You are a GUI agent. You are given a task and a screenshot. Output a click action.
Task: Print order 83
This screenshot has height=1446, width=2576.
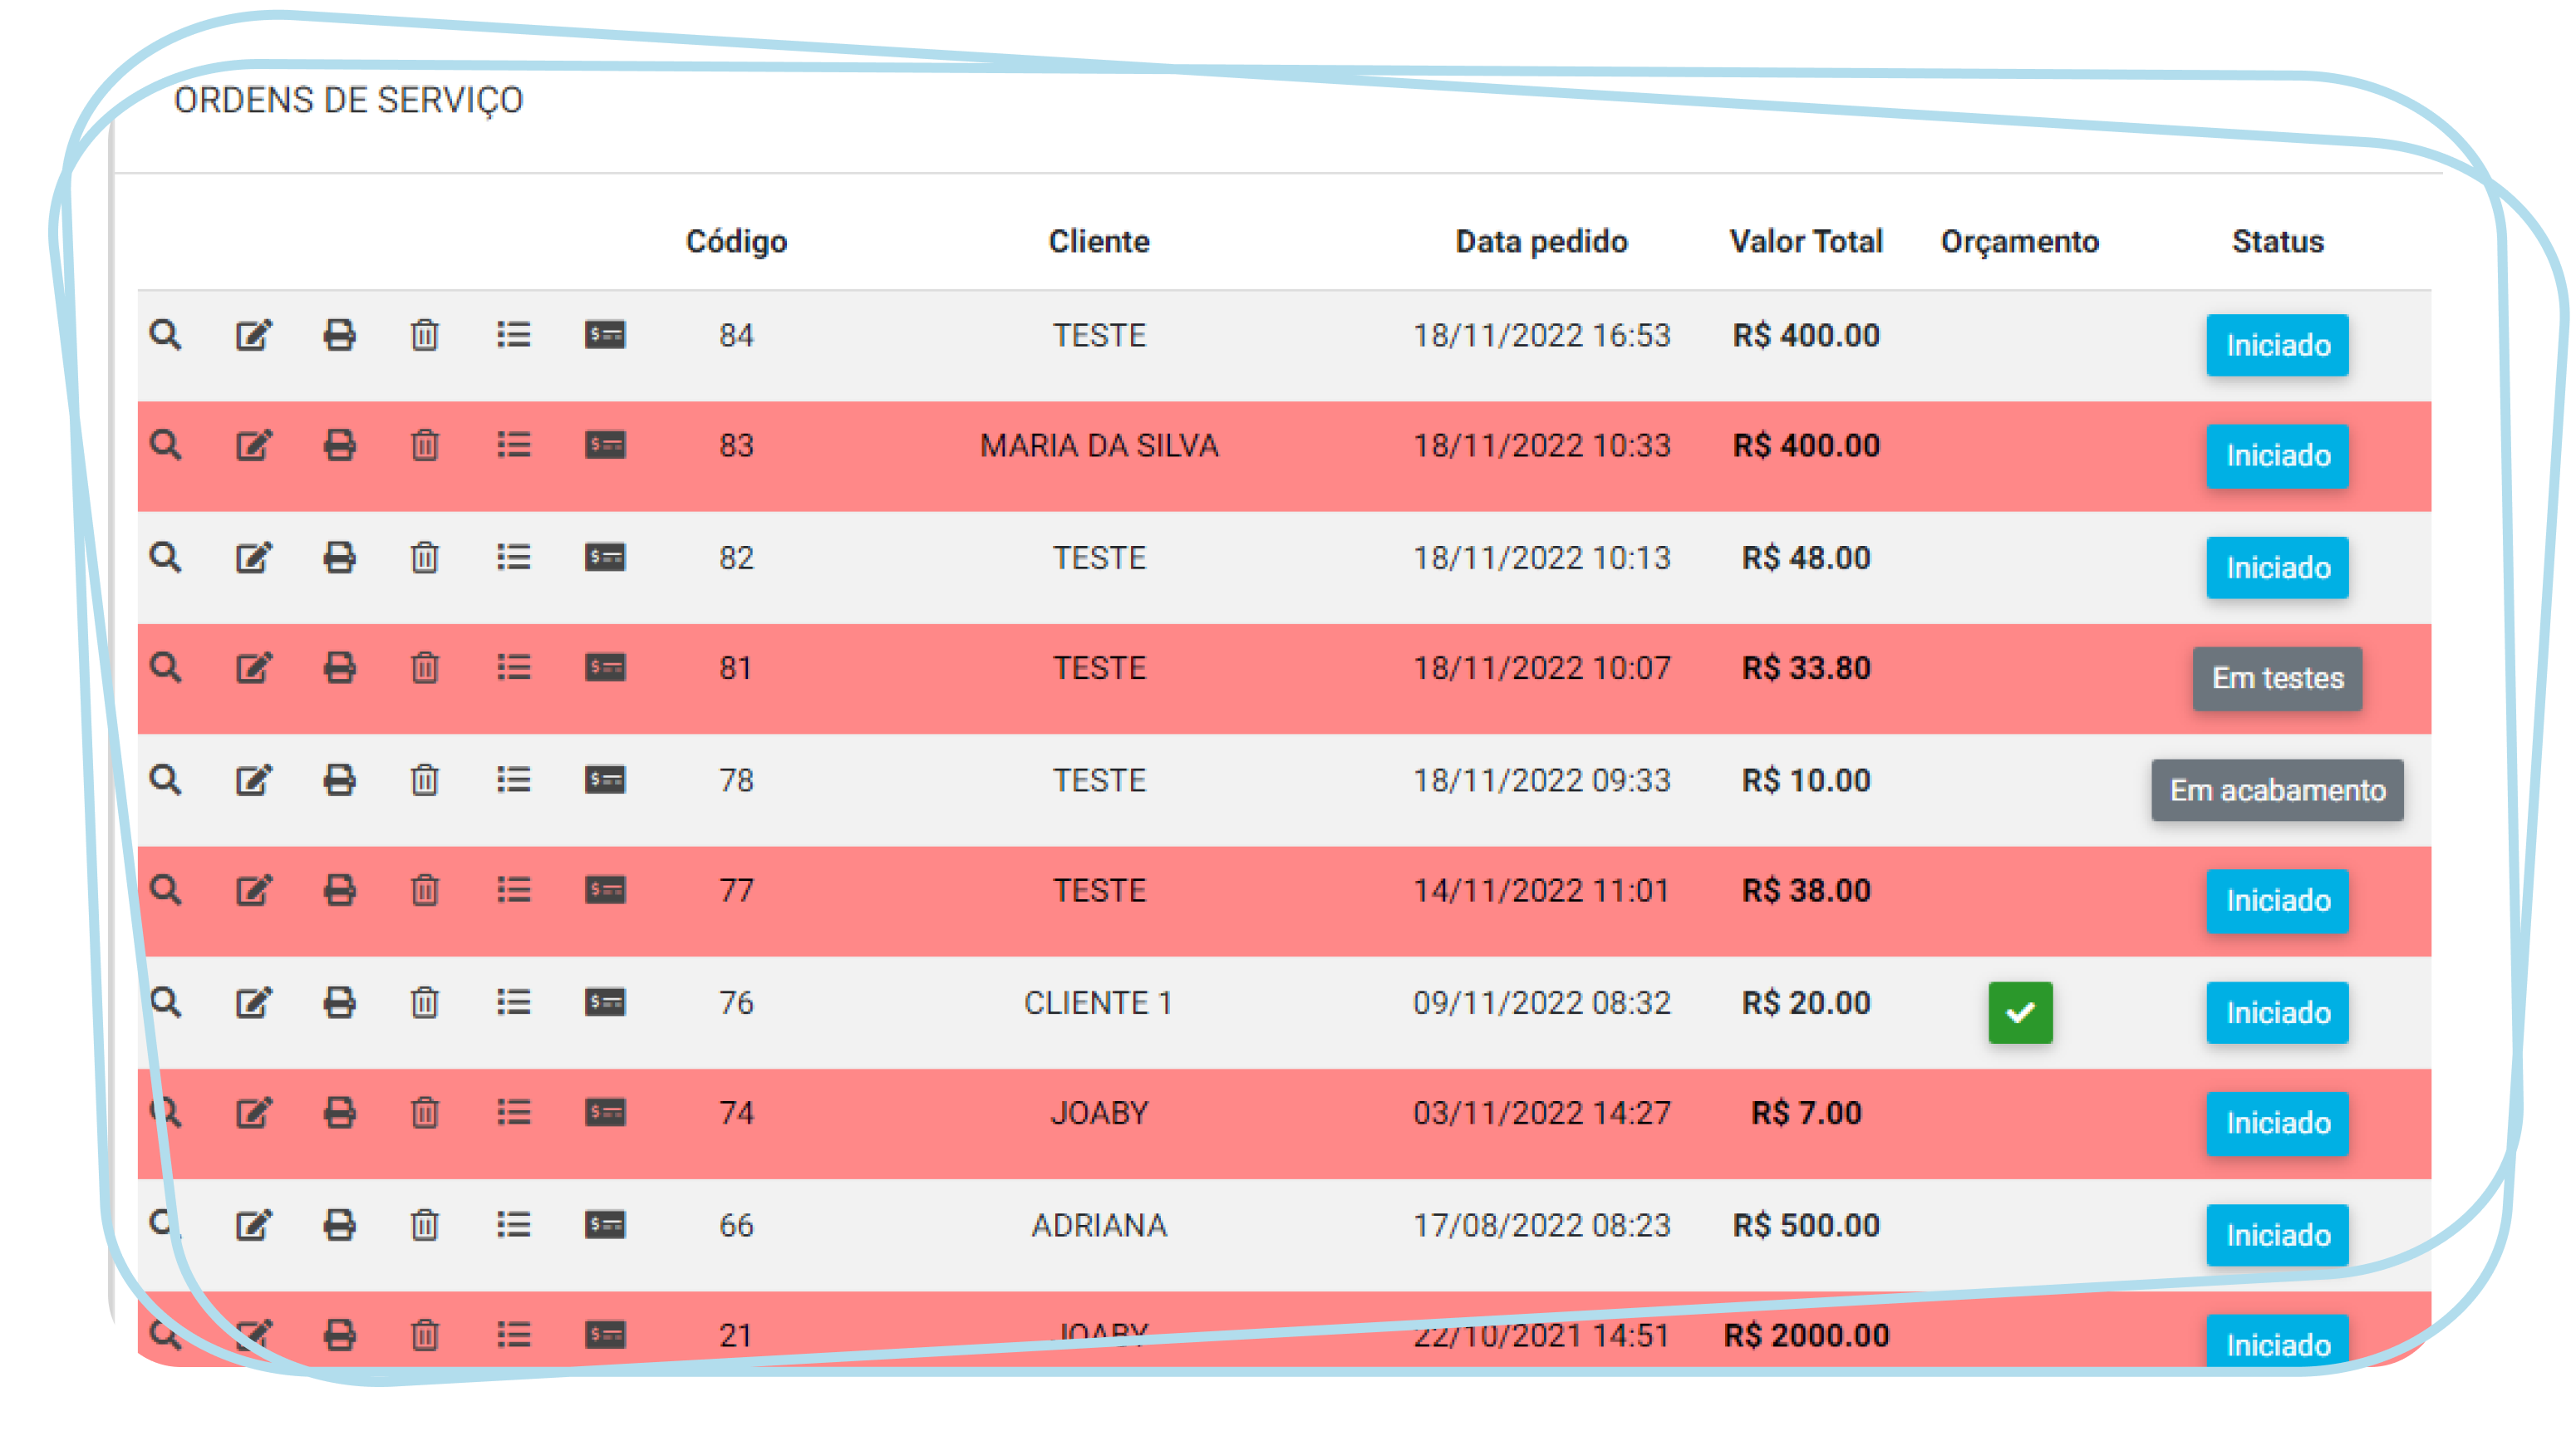click(x=339, y=445)
